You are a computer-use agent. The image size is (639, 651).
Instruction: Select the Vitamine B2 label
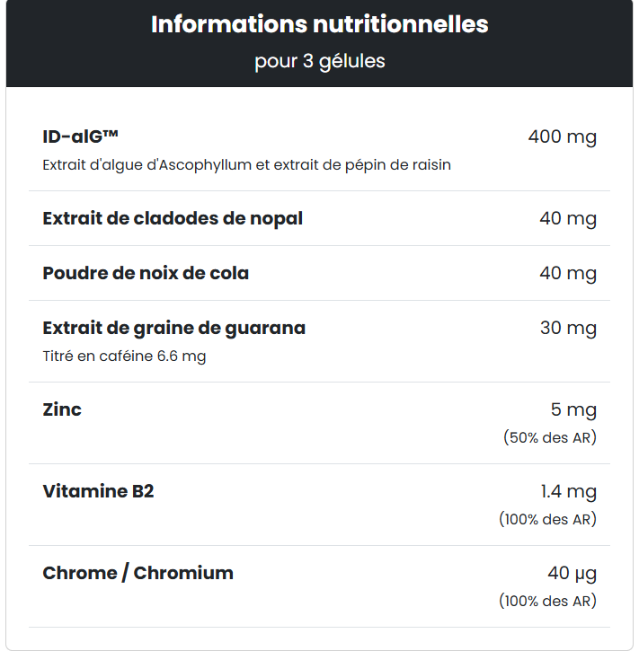[x=99, y=491]
